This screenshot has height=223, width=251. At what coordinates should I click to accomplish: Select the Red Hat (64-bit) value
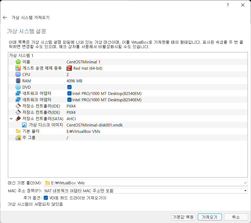88,68
